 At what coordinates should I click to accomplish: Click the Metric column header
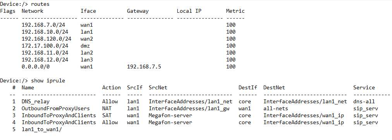pyautogui.click(x=235, y=11)
